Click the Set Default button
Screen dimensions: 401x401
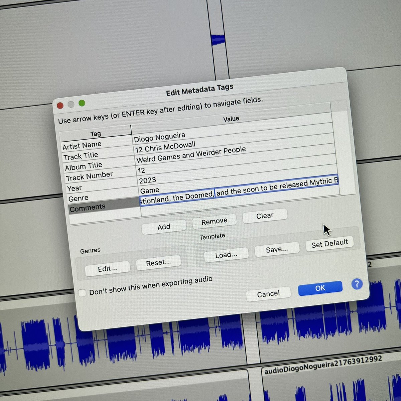click(329, 244)
